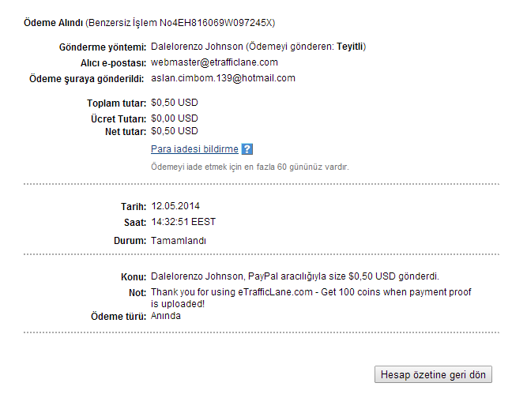Click the Konu subject line text
The image size is (512, 398).
295,276
